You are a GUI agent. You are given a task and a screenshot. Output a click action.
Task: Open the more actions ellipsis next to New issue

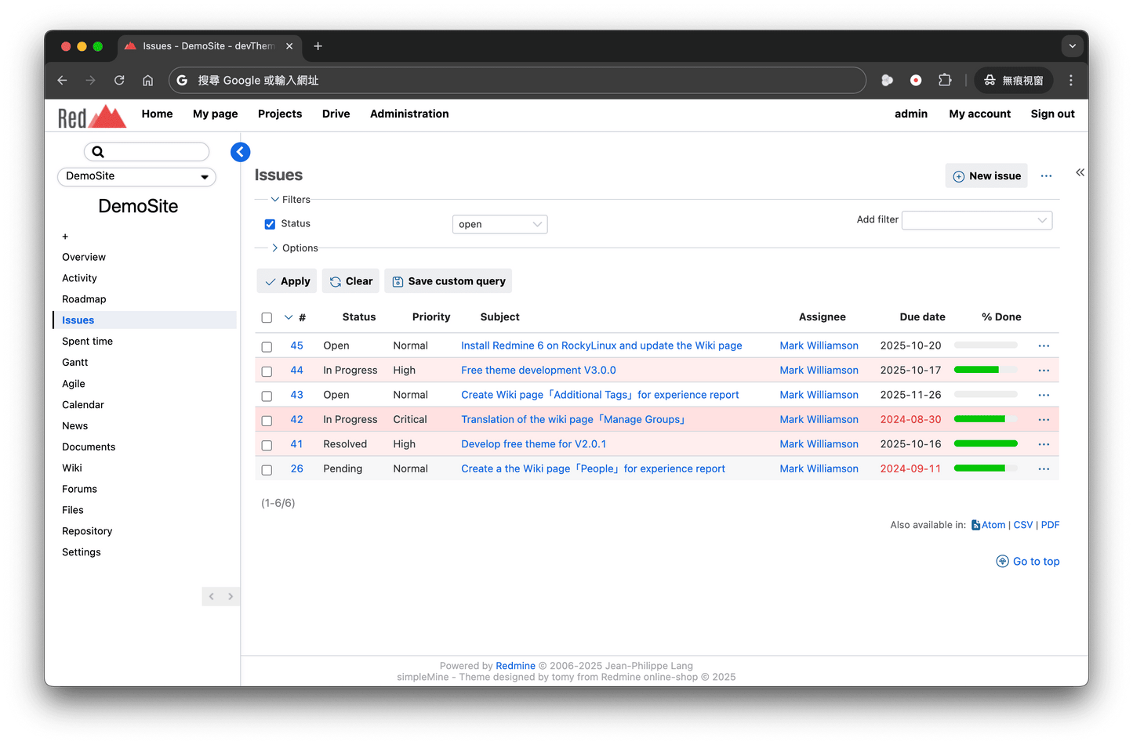(1046, 175)
